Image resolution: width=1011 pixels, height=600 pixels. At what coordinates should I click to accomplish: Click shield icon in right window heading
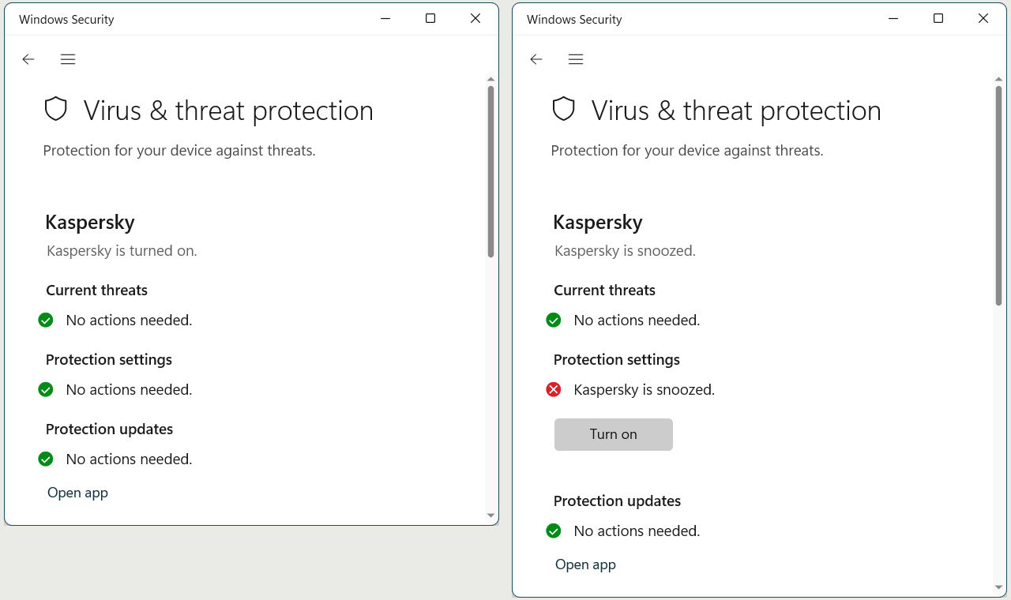click(563, 110)
